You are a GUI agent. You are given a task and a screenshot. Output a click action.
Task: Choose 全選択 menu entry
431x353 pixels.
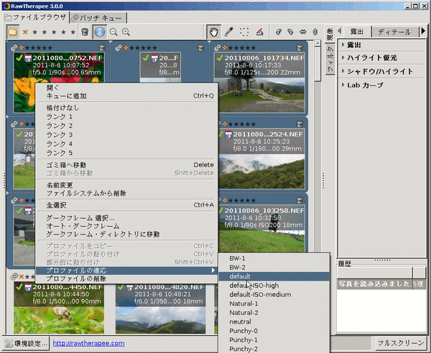[x=126, y=205]
